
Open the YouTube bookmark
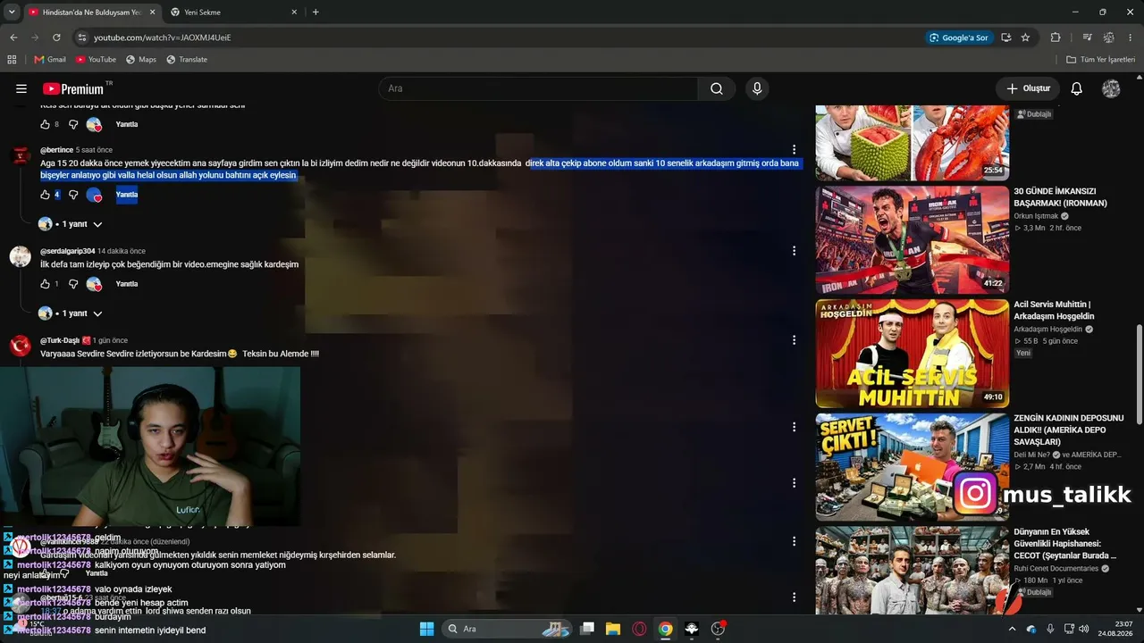(x=96, y=60)
